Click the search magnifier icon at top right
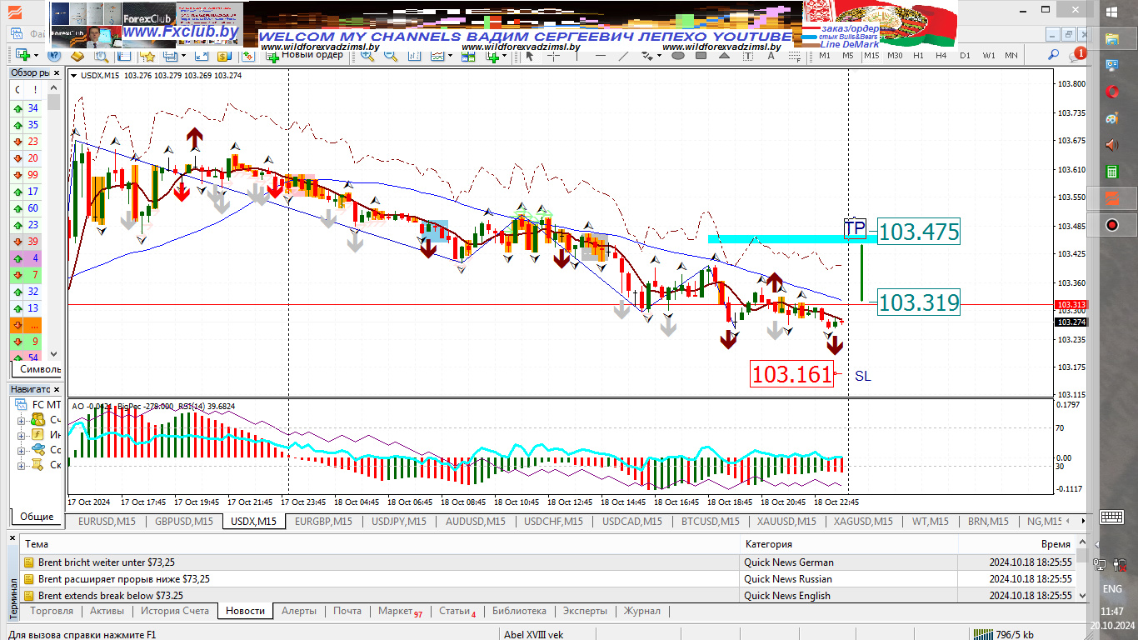Viewport: 1138px width, 640px height. [x=1053, y=55]
